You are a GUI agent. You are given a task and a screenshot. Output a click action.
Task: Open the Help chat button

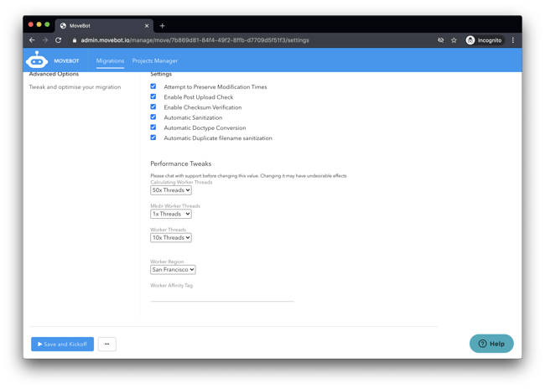coord(491,344)
